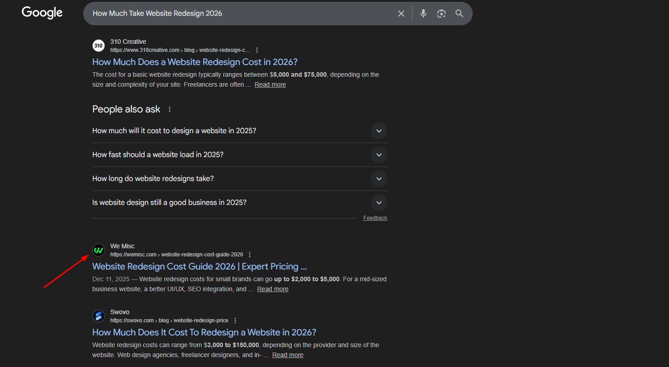Open the People also ask options menu
Image resolution: width=669 pixels, height=367 pixels.
(170, 109)
